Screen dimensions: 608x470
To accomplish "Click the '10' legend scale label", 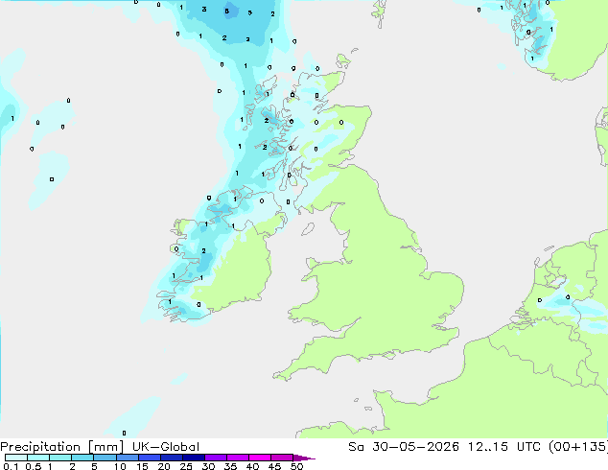I will point(120,466).
